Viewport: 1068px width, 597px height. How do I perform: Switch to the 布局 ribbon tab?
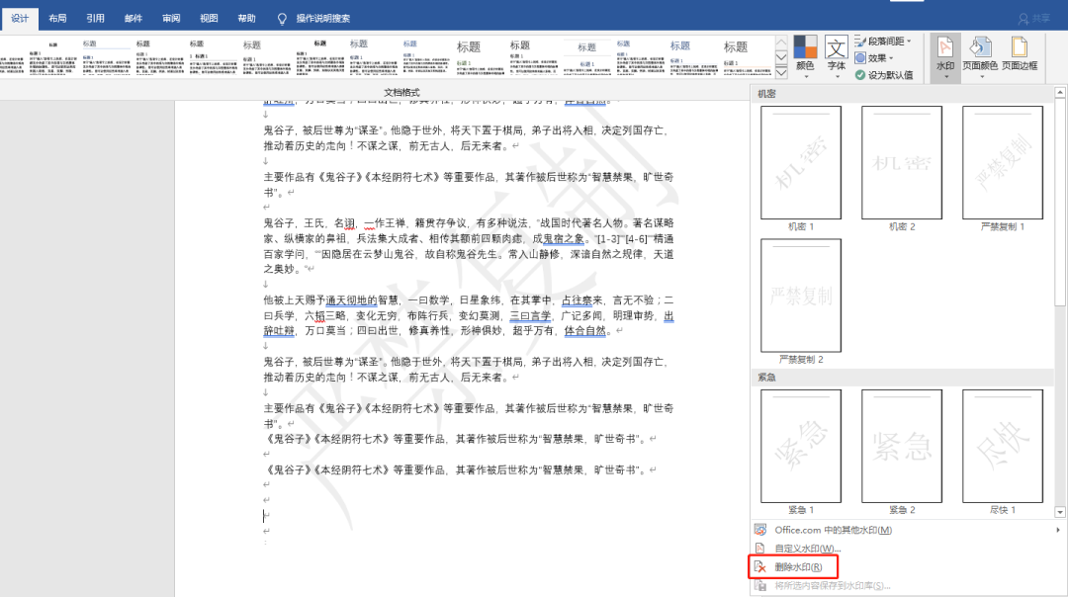tap(58, 18)
